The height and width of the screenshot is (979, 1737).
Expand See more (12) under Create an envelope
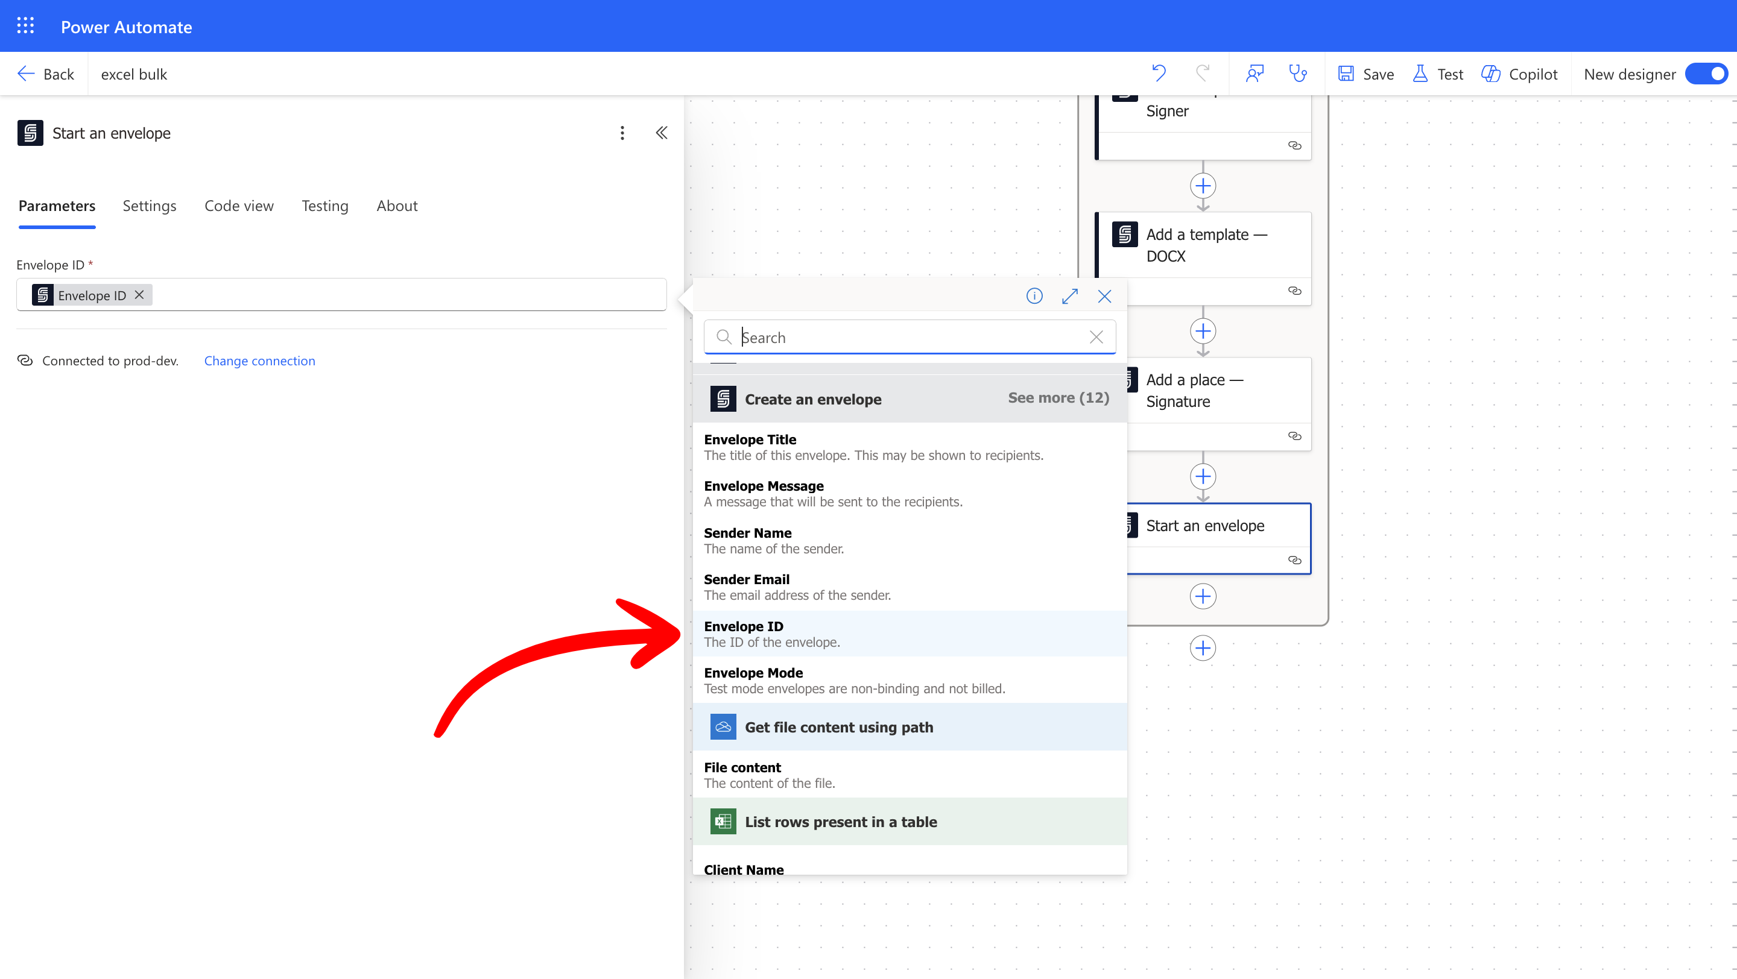click(1058, 398)
